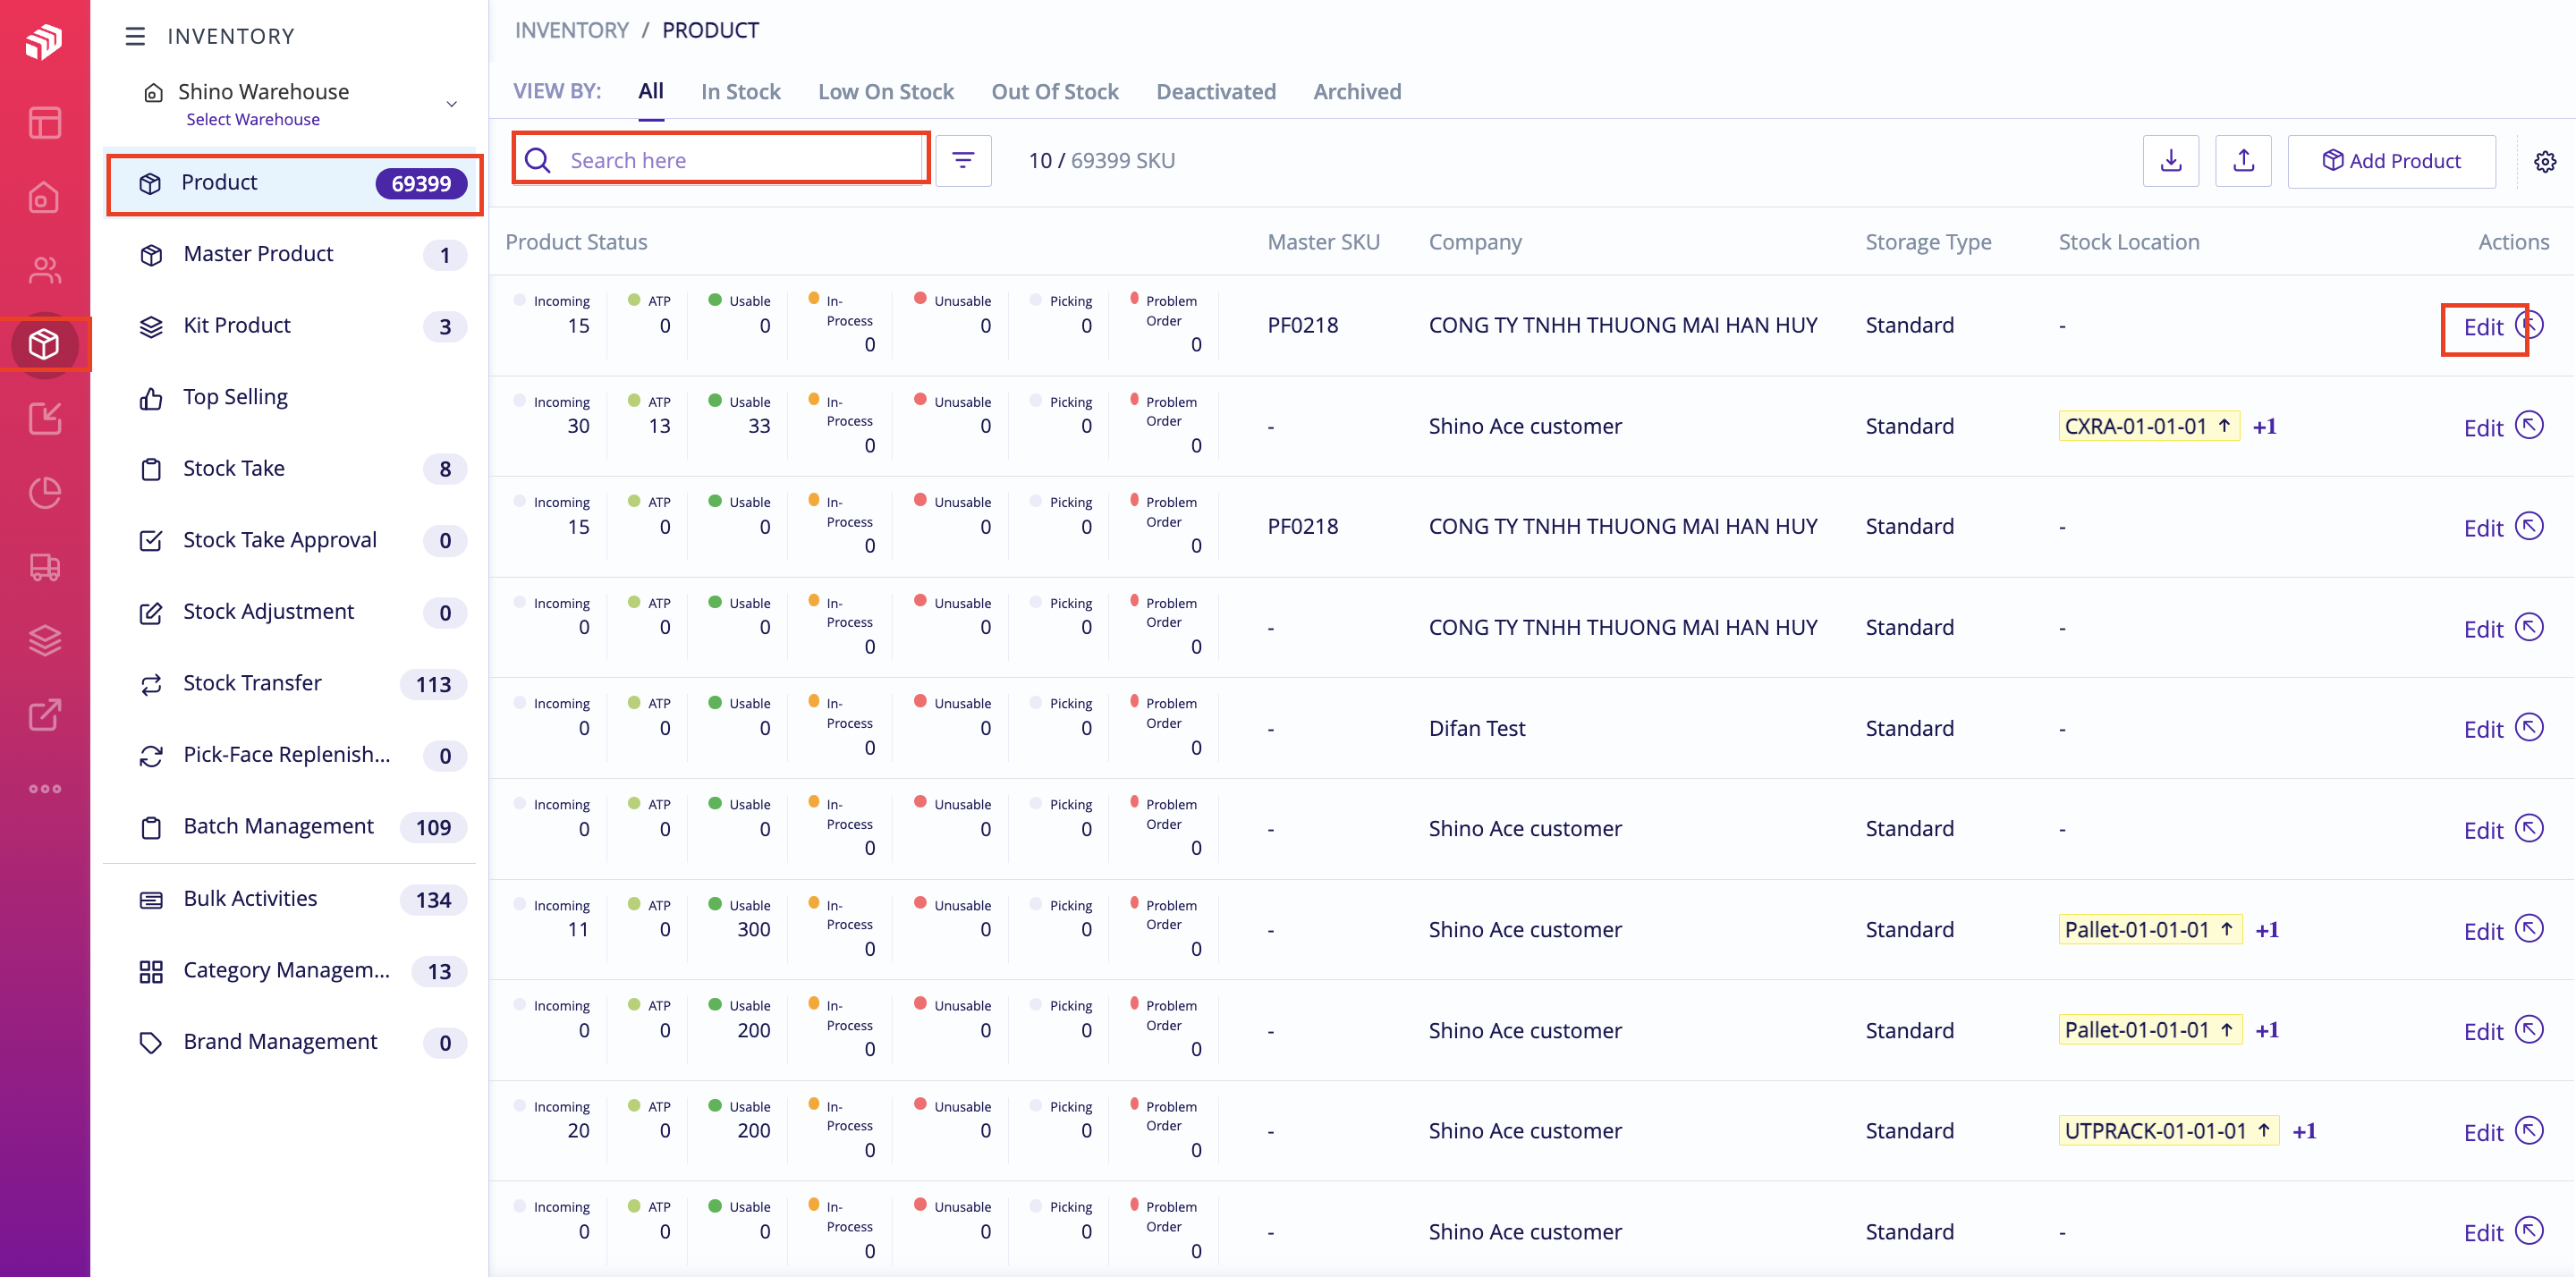Click the Upload icon next to download
The width and height of the screenshot is (2576, 1277).
tap(2244, 160)
